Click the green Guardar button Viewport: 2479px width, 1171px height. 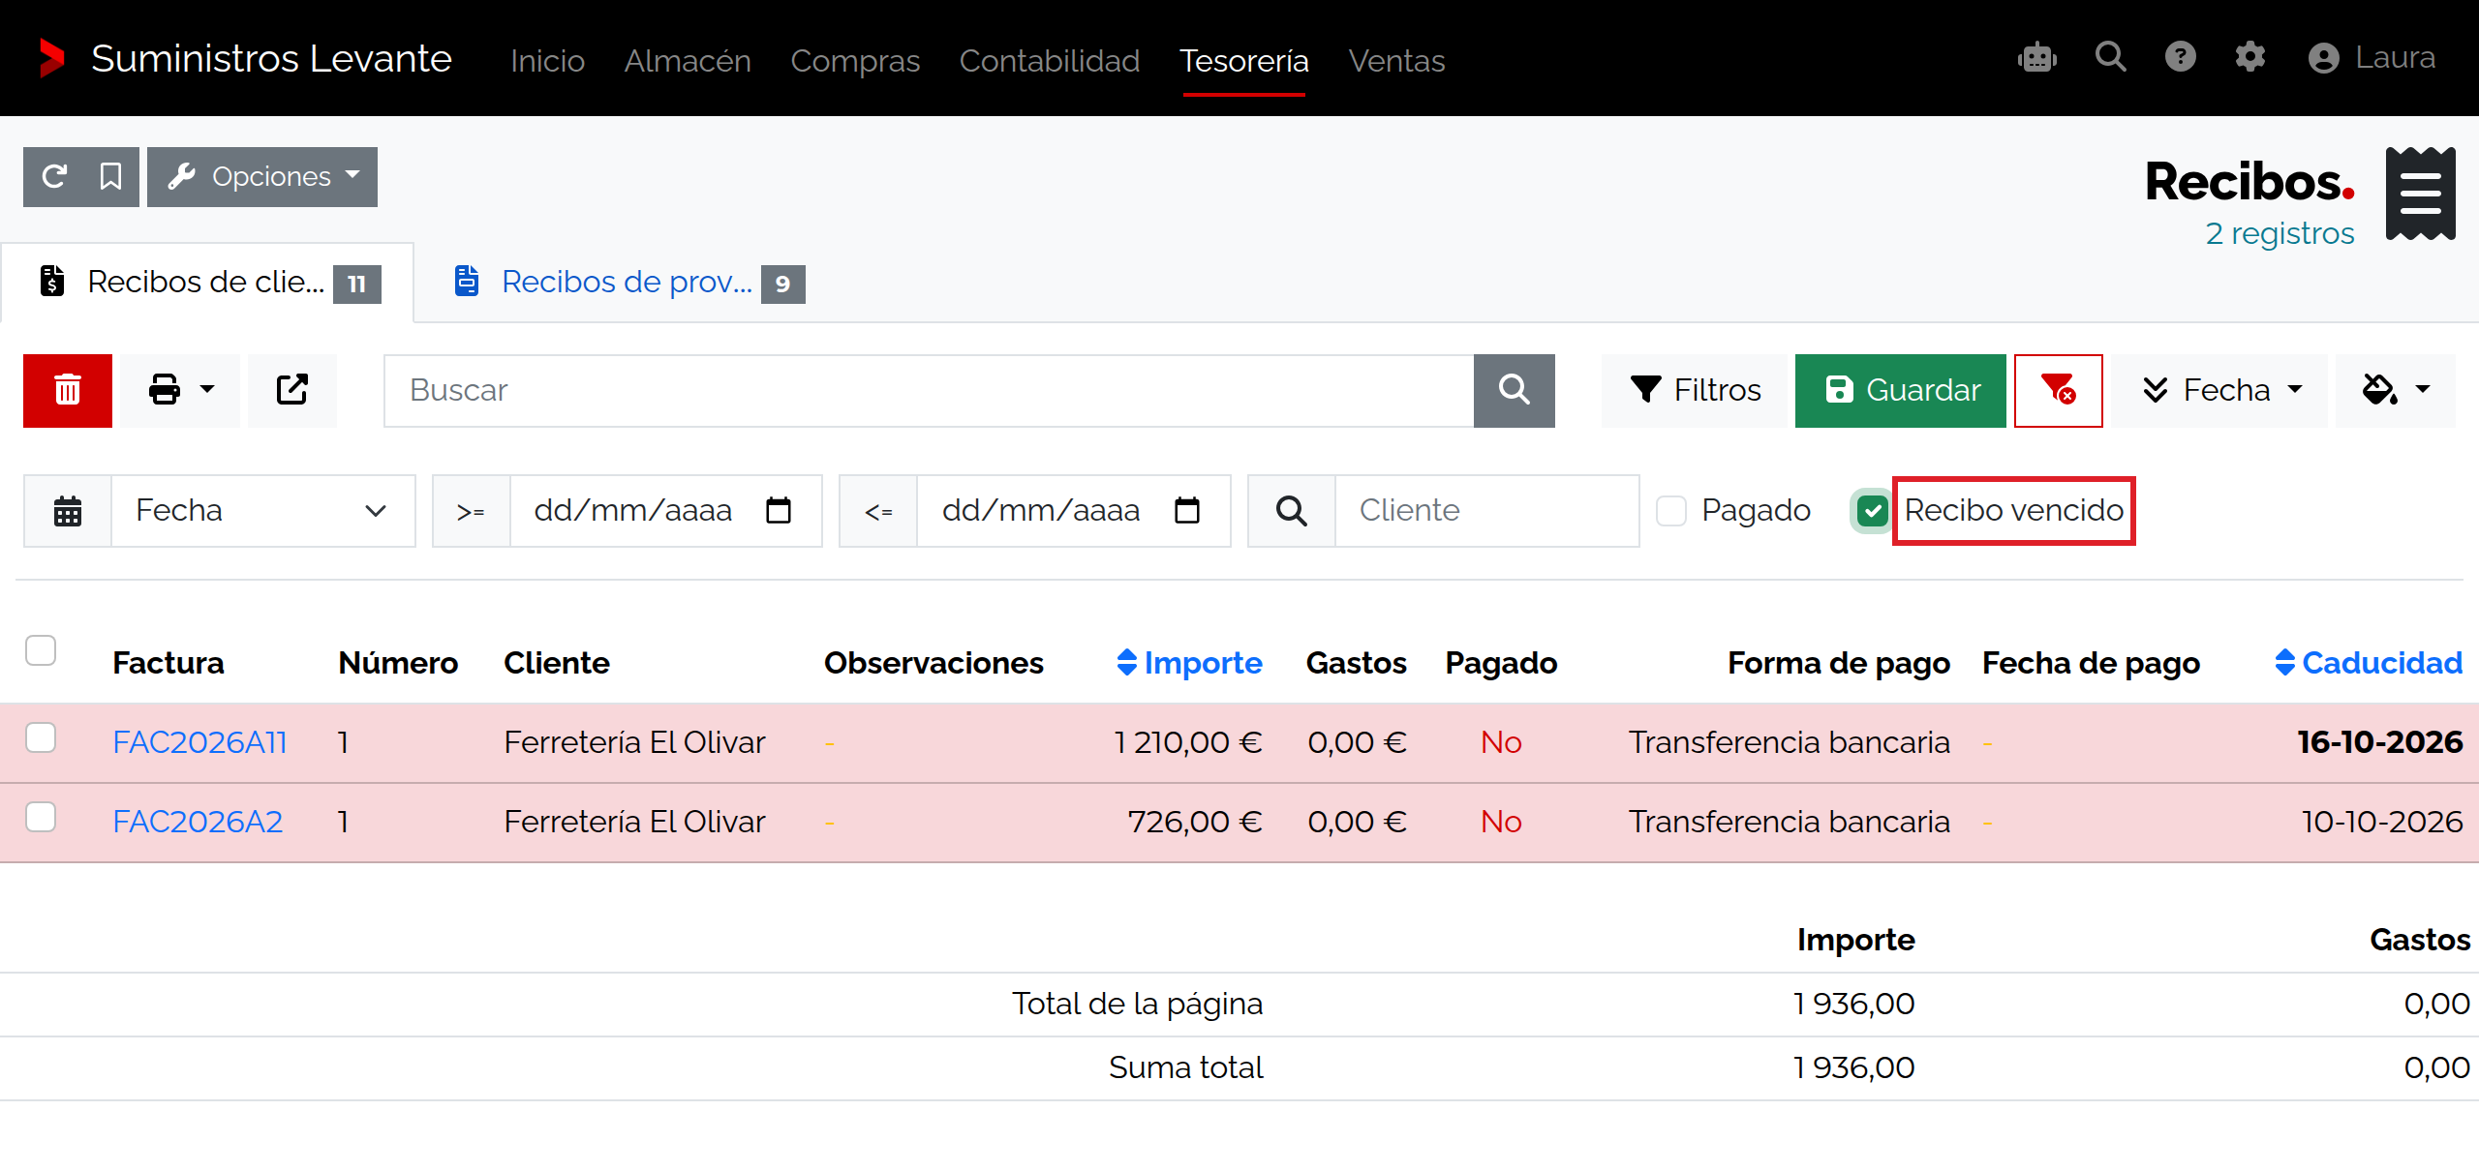[x=1900, y=390]
